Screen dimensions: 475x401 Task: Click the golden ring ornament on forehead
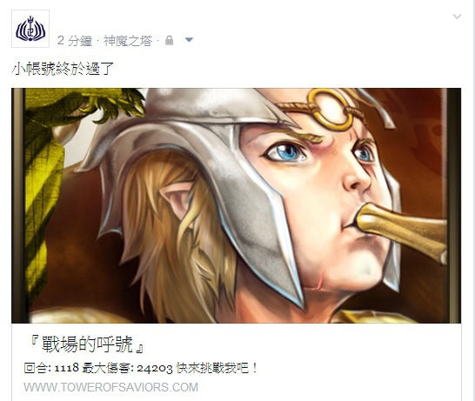tap(331, 109)
